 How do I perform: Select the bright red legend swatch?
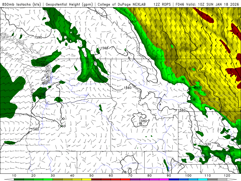[125, 179]
